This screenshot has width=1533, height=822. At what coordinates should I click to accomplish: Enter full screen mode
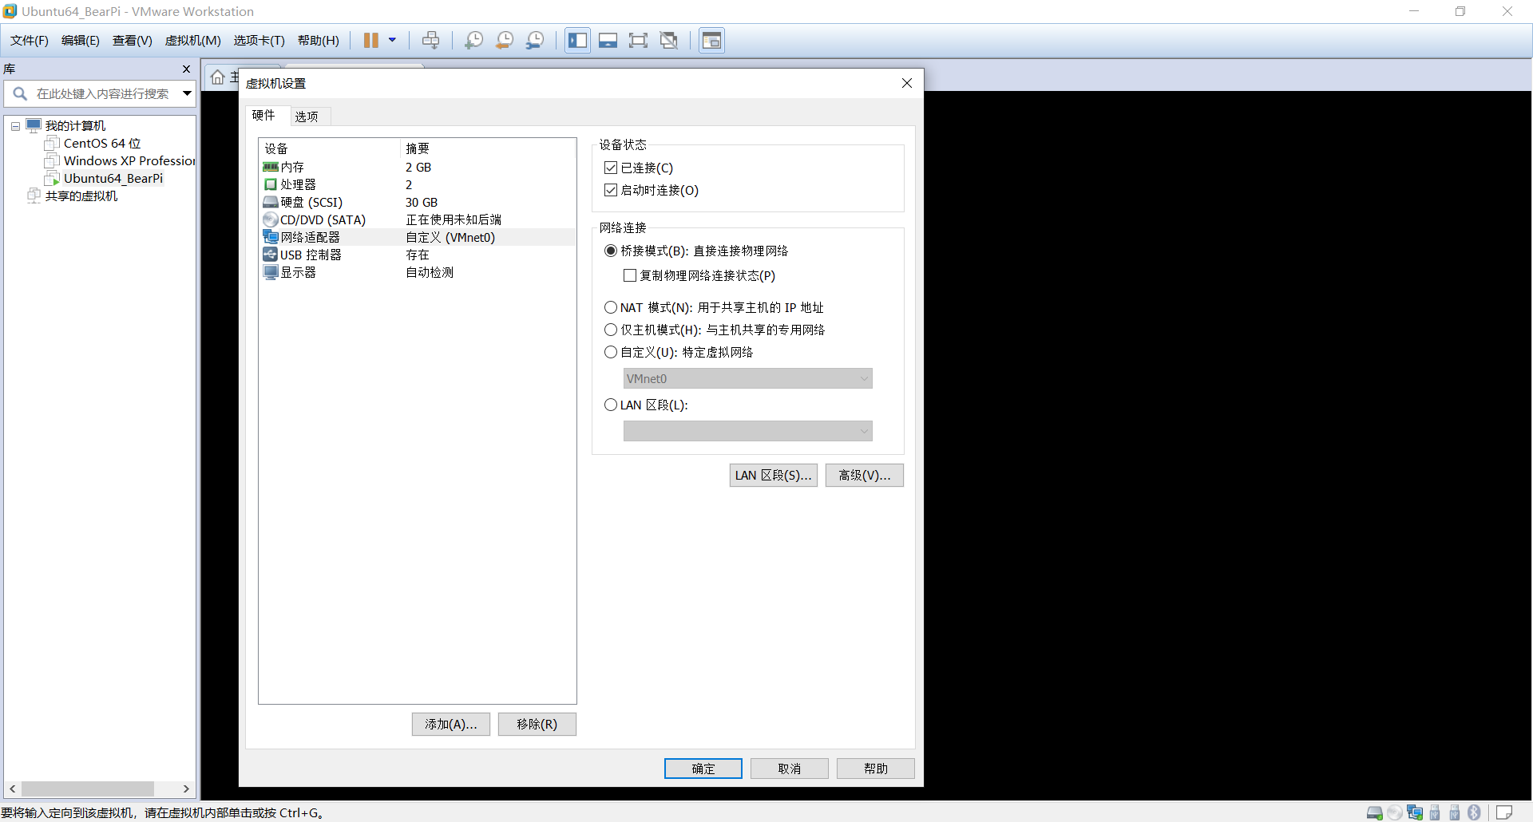coord(638,40)
